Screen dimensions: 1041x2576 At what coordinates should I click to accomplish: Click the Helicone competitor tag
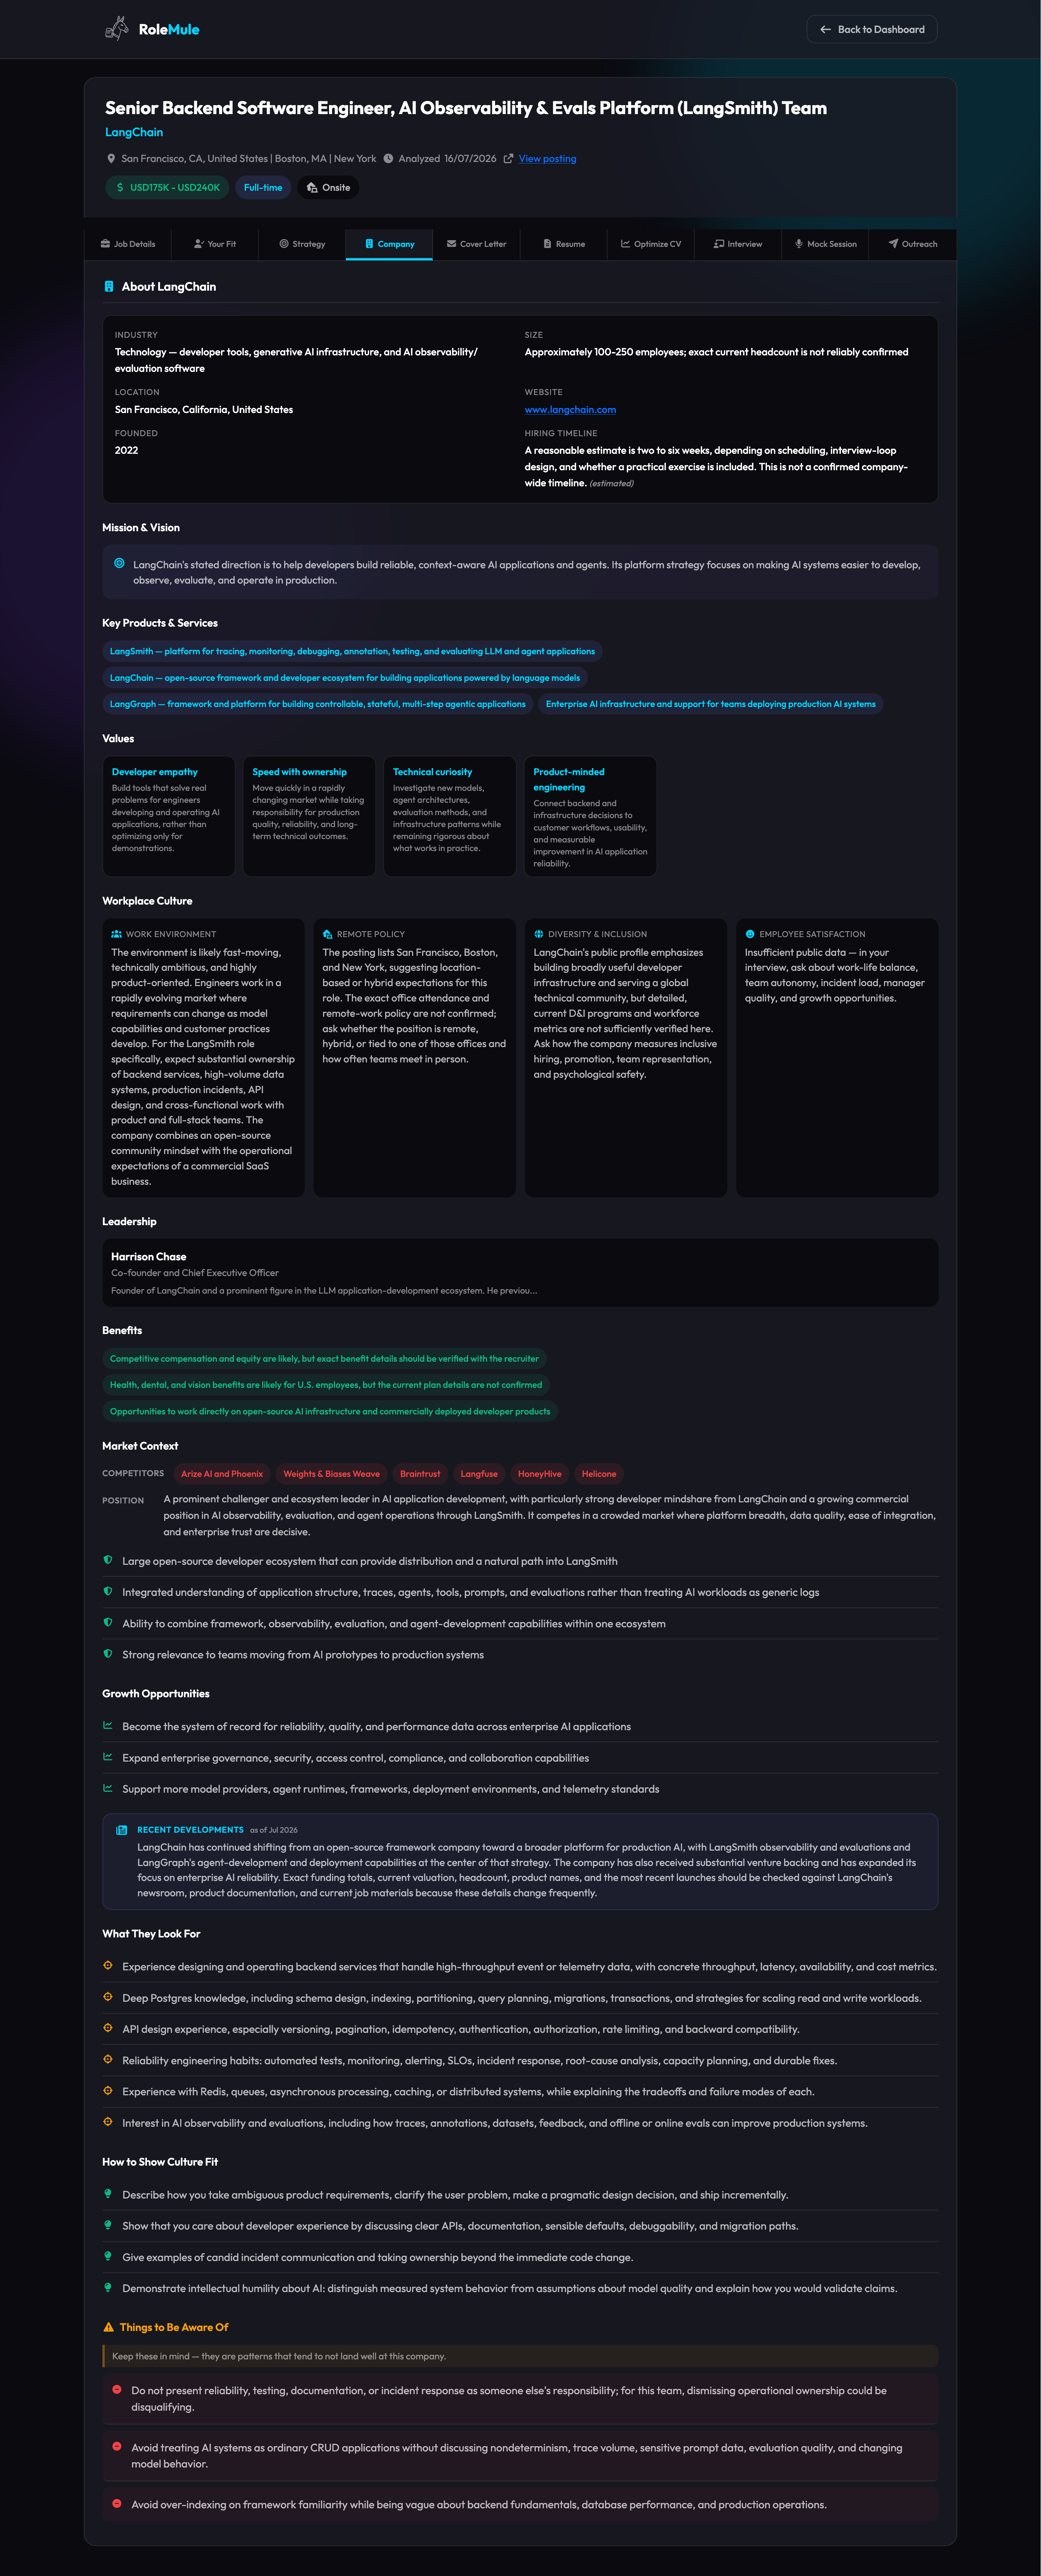[599, 1474]
